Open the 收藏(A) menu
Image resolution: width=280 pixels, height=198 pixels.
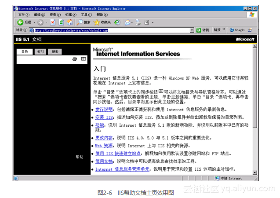[71, 15]
